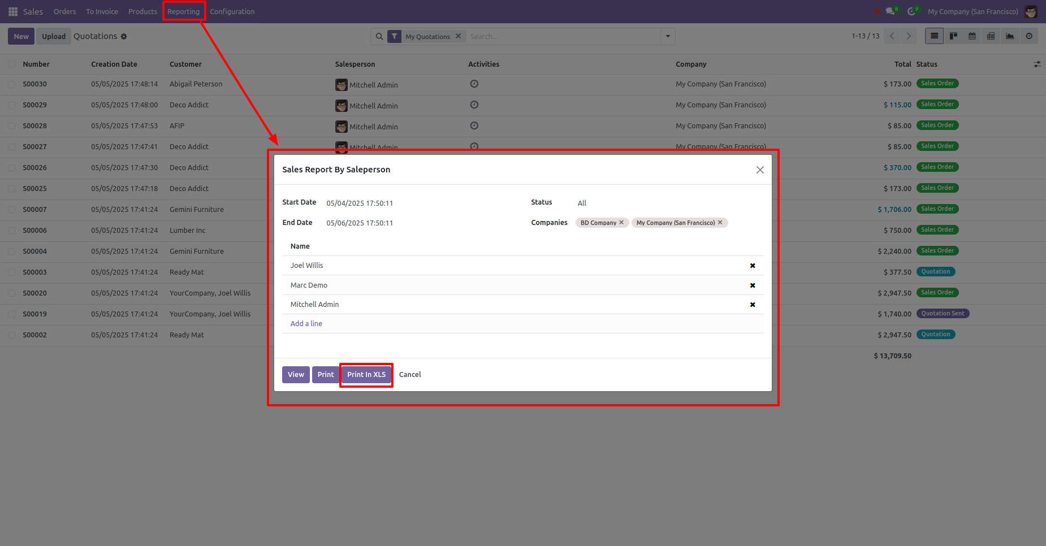Image resolution: width=1046 pixels, height=546 pixels.
Task: Go to previous page of records
Action: (x=892, y=36)
